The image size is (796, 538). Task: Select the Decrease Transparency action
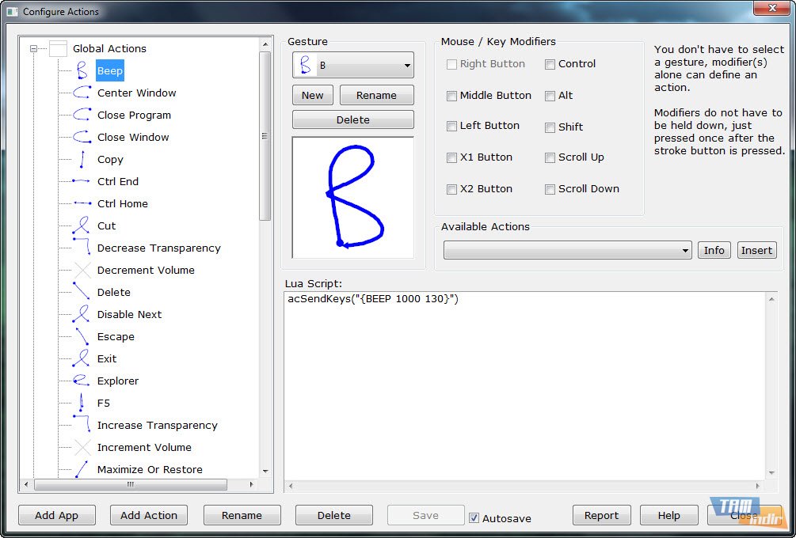pyautogui.click(x=159, y=248)
